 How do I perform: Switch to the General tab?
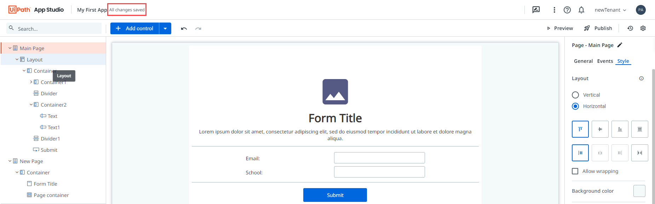pyautogui.click(x=583, y=61)
